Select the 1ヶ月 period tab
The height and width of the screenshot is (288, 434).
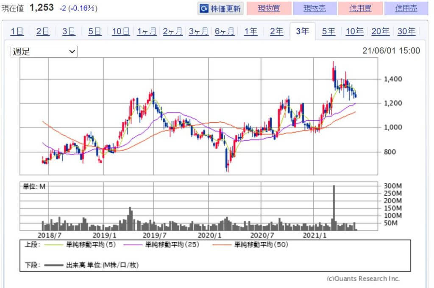point(147,31)
